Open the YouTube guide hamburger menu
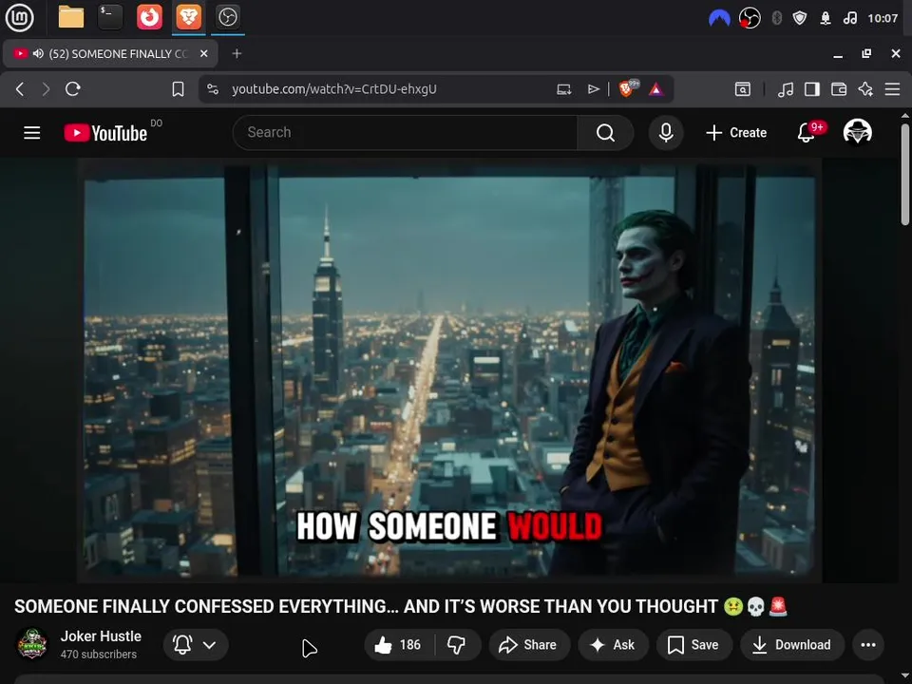Screen dimensions: 912x684 (x=32, y=133)
